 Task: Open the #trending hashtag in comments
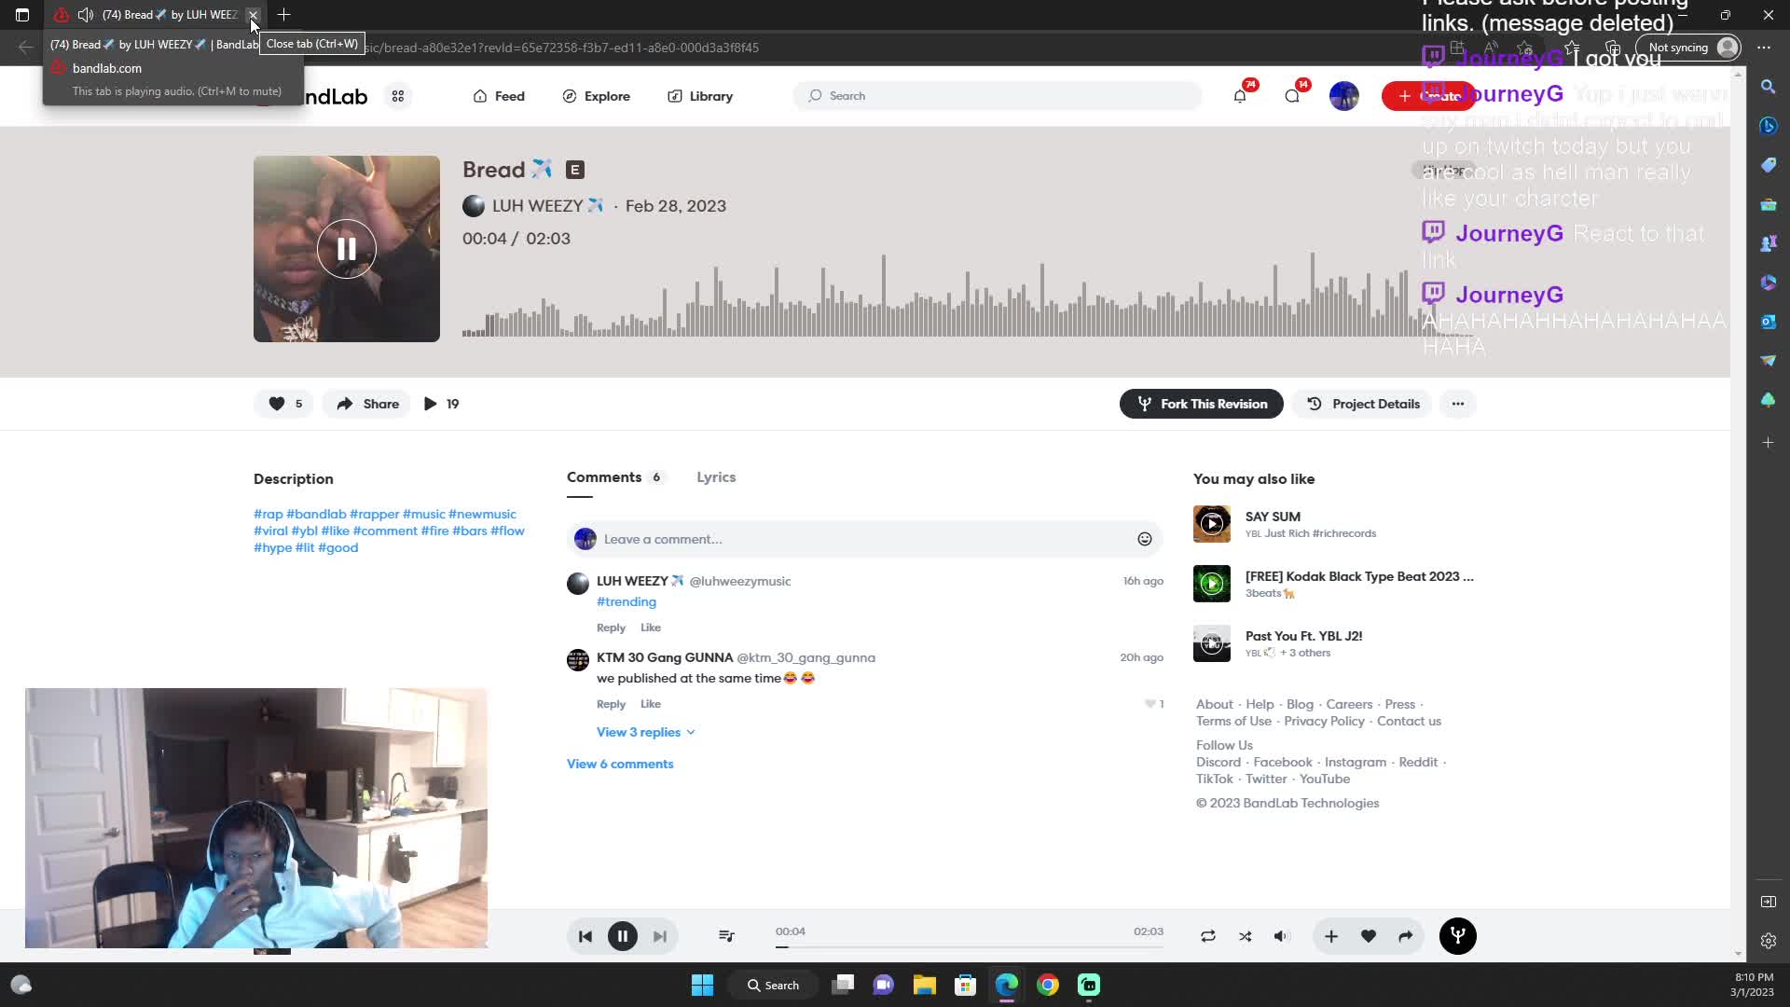[x=626, y=602]
